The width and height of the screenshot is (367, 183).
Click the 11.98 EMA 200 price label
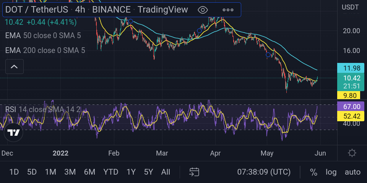[351, 68]
